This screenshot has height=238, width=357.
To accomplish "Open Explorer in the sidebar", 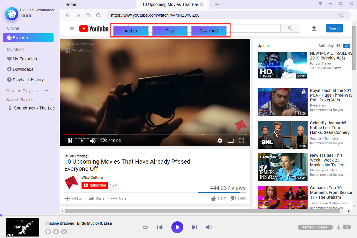I will click(28, 38).
